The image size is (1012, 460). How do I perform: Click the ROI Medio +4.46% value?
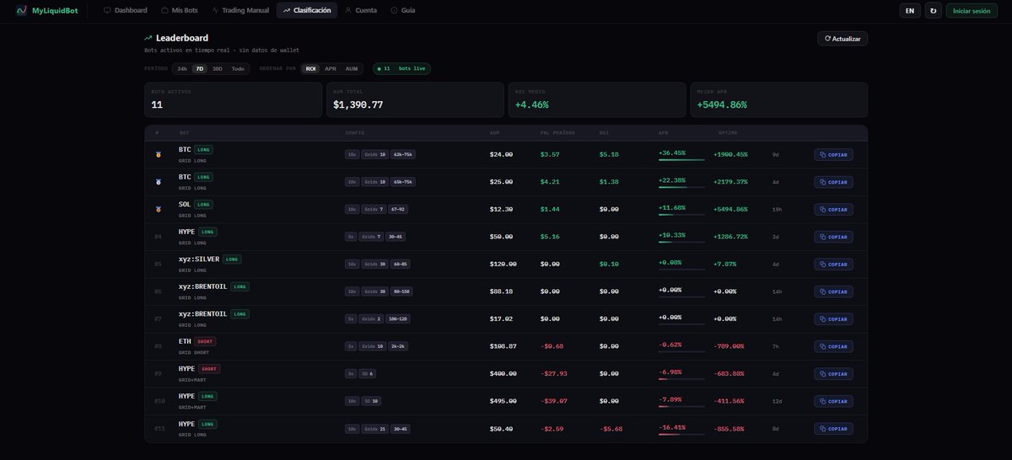532,105
